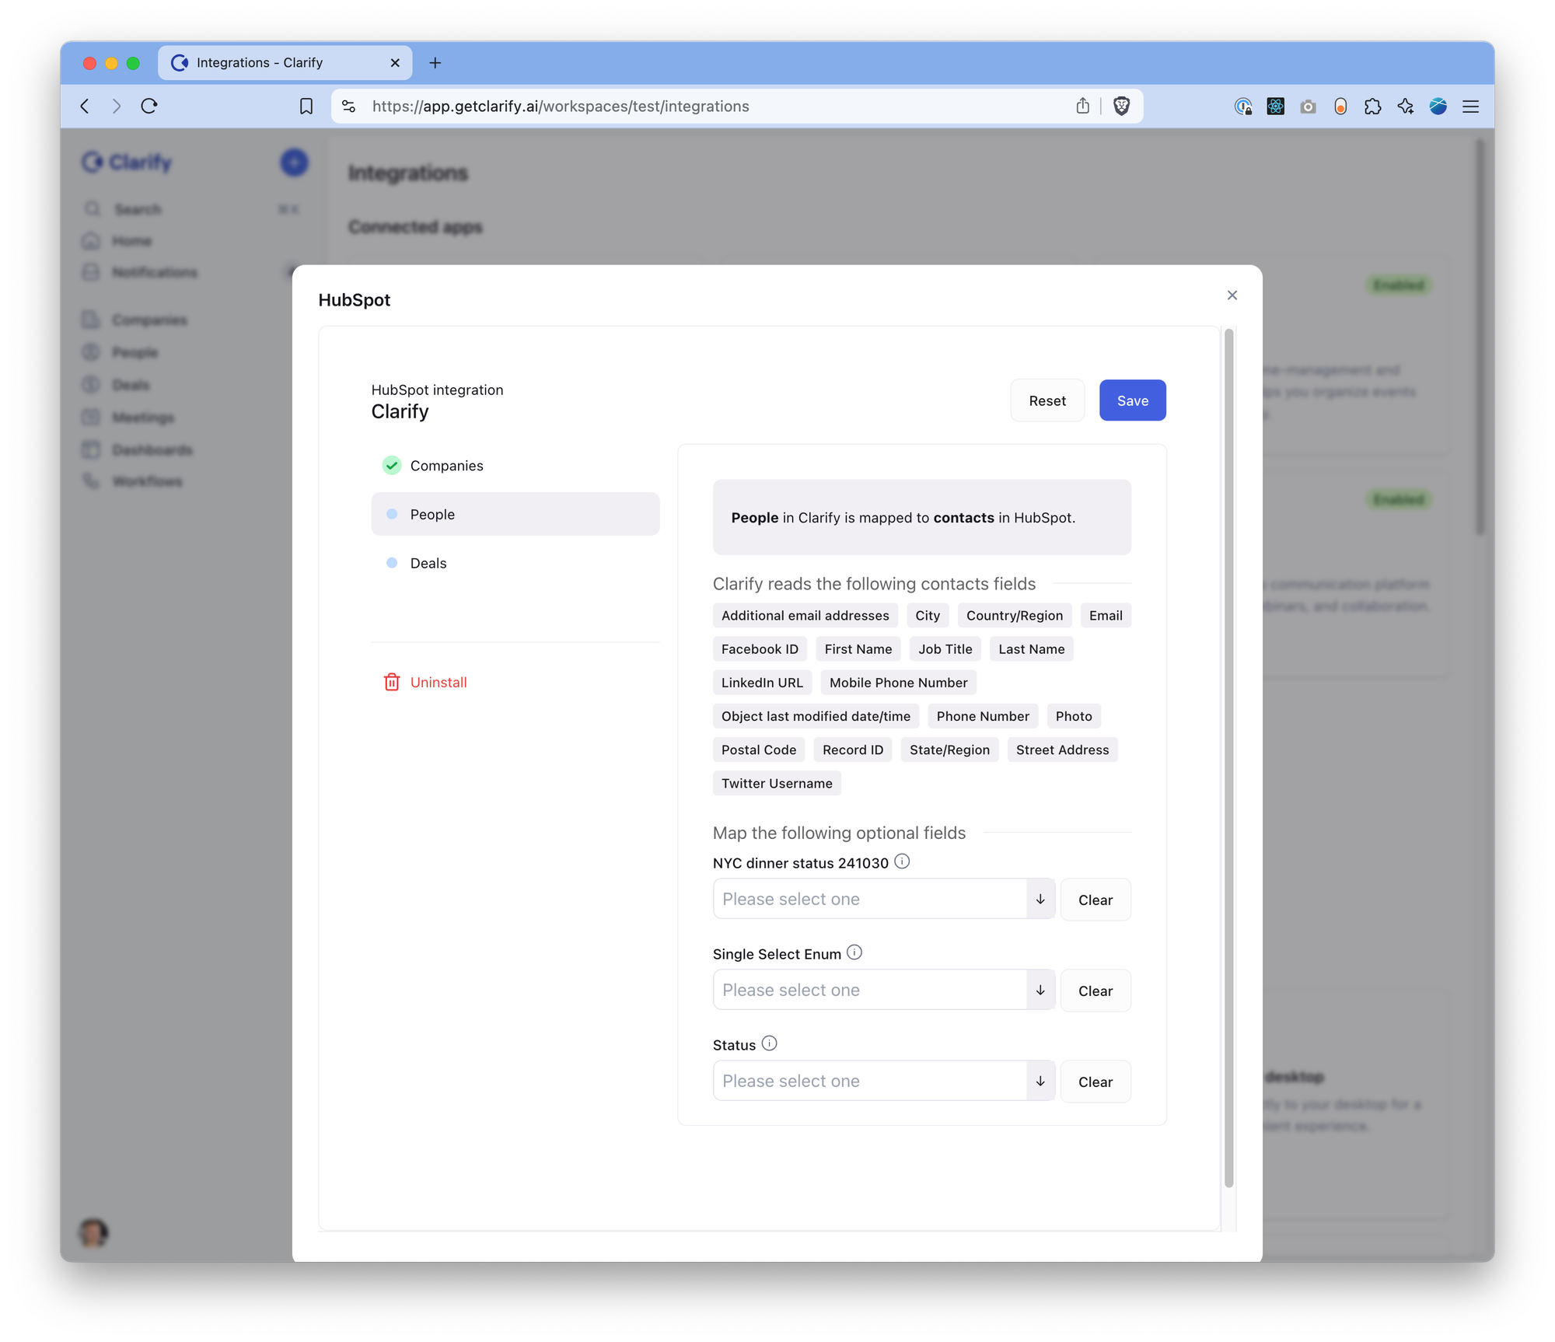Click the red Uninstall trash icon
Screen dimensions: 1555x1342
coord(392,682)
